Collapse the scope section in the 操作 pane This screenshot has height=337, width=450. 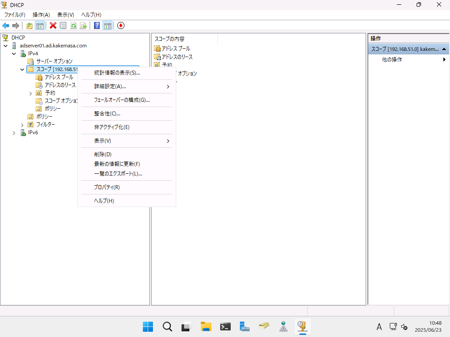point(444,49)
